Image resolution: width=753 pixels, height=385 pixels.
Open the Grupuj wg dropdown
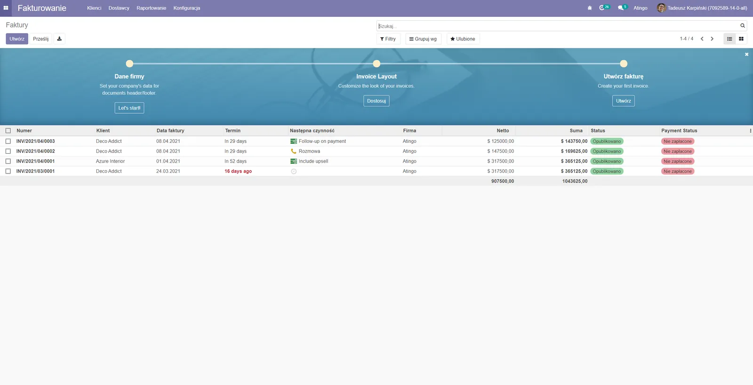click(423, 39)
